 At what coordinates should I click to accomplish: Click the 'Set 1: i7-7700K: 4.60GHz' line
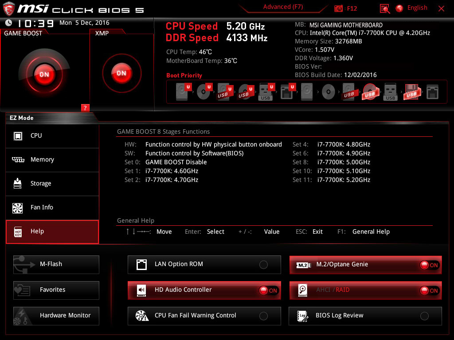coord(161,171)
